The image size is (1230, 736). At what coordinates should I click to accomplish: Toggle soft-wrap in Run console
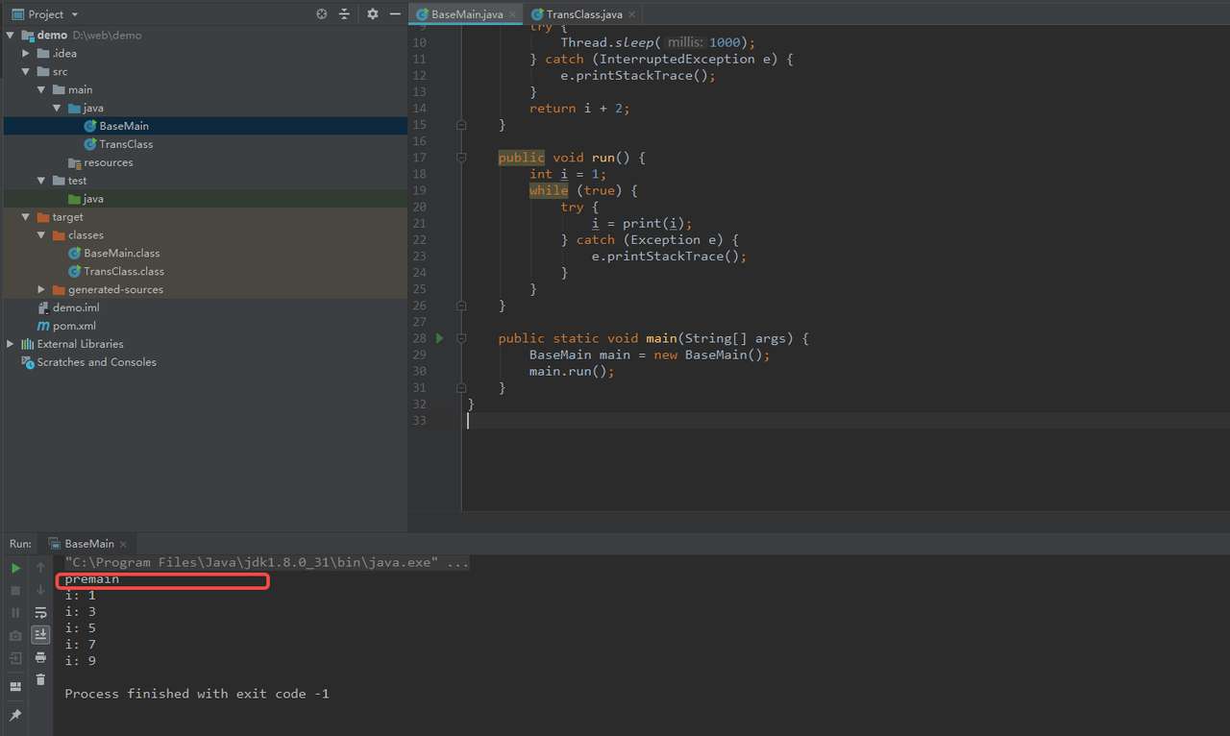click(x=40, y=612)
